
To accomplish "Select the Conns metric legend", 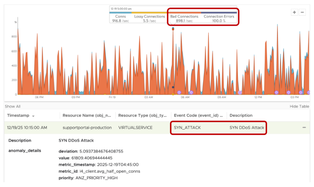I will pos(120,18).
